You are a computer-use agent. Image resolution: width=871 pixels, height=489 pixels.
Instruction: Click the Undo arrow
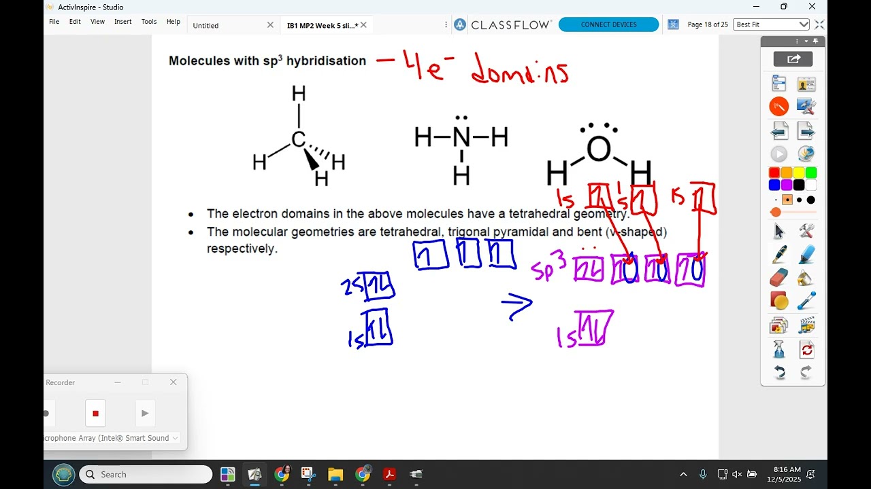click(x=779, y=372)
